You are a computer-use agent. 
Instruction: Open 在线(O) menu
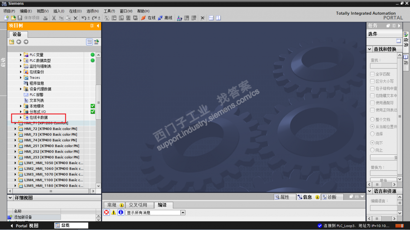click(75, 11)
